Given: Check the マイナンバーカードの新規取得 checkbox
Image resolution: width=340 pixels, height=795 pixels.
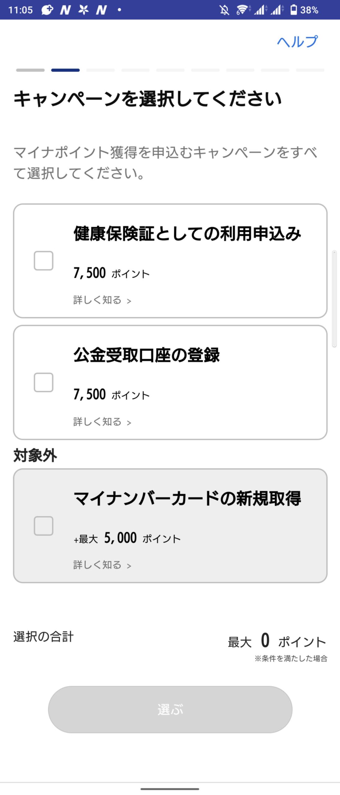Looking at the screenshot, I should [x=43, y=526].
